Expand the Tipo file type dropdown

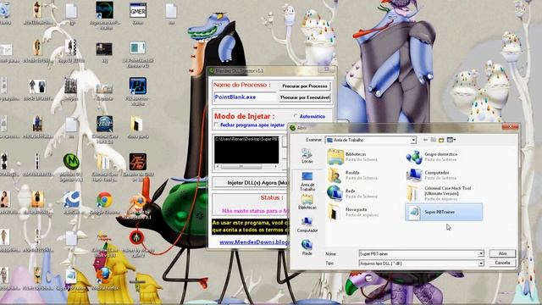tap(481, 263)
